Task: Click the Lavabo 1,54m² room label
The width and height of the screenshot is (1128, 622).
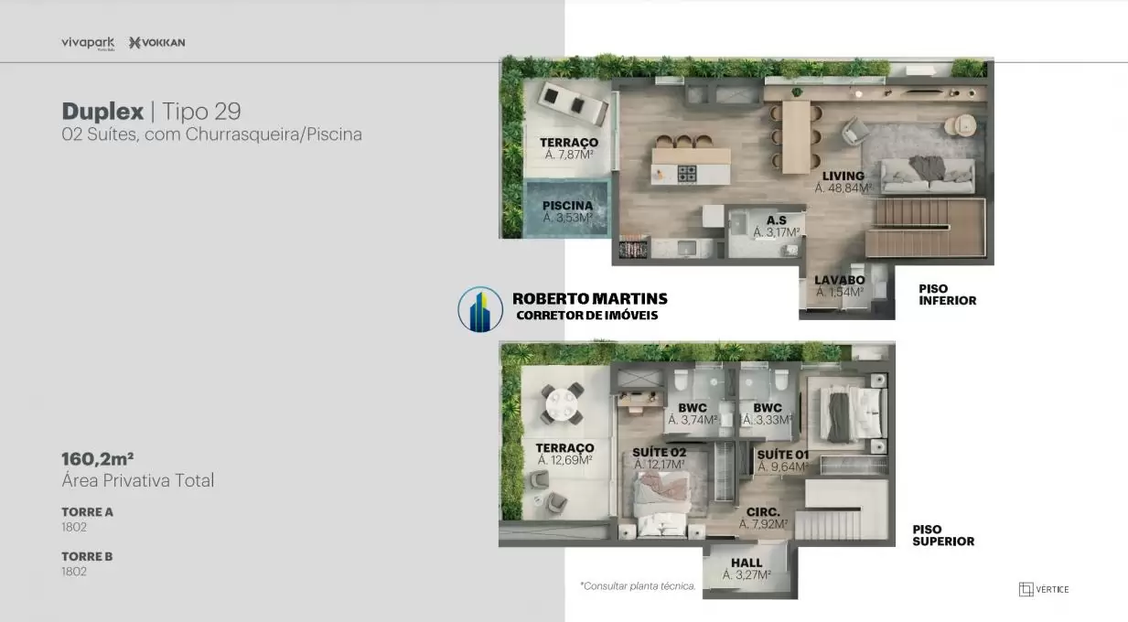Action: coord(840,286)
